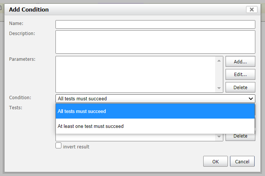
Task: Select "All tests must succeed" option
Action: point(155,111)
